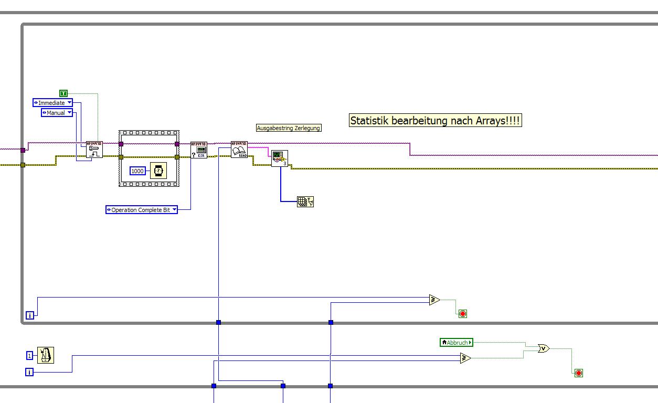
Task: Select the Or logic gate
Action: coord(544,348)
